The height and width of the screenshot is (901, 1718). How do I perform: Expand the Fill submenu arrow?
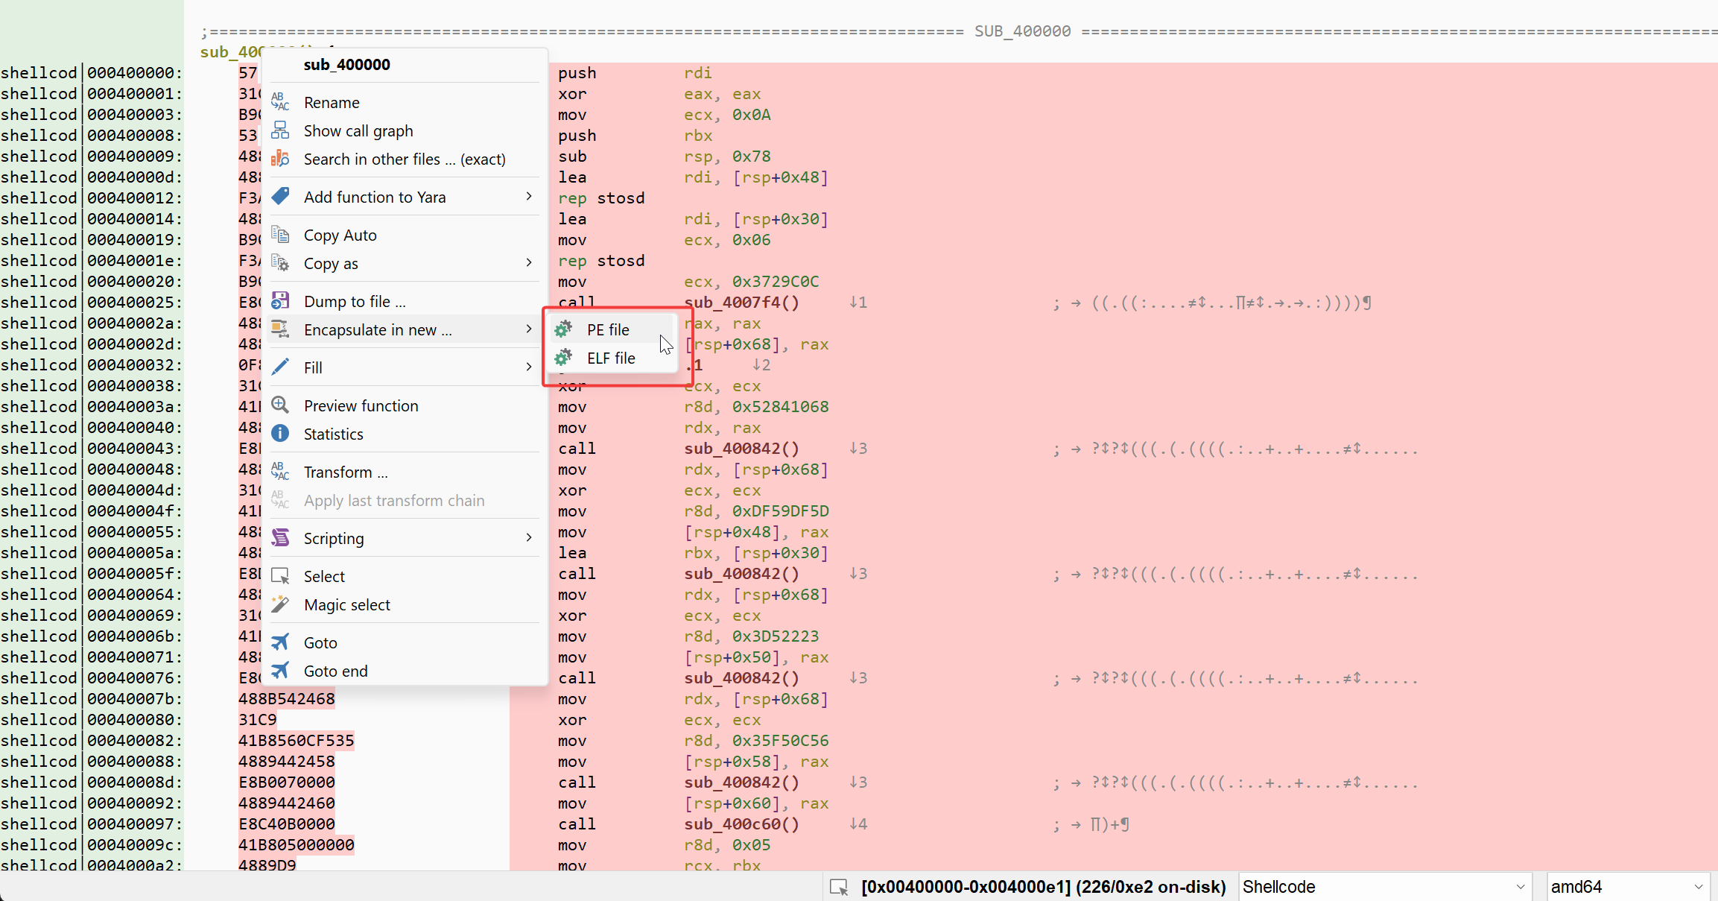(x=529, y=367)
